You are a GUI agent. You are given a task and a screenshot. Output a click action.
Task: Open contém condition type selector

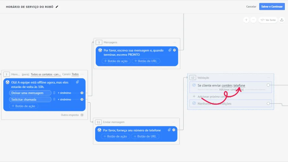tap(227, 85)
